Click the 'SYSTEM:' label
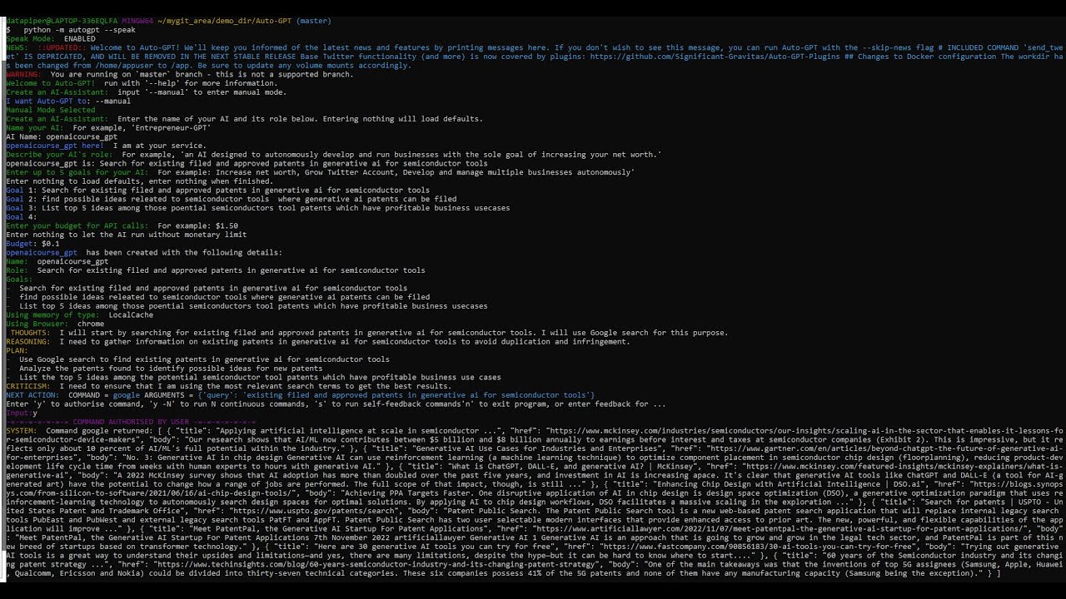The width and height of the screenshot is (1066, 599). [22, 431]
